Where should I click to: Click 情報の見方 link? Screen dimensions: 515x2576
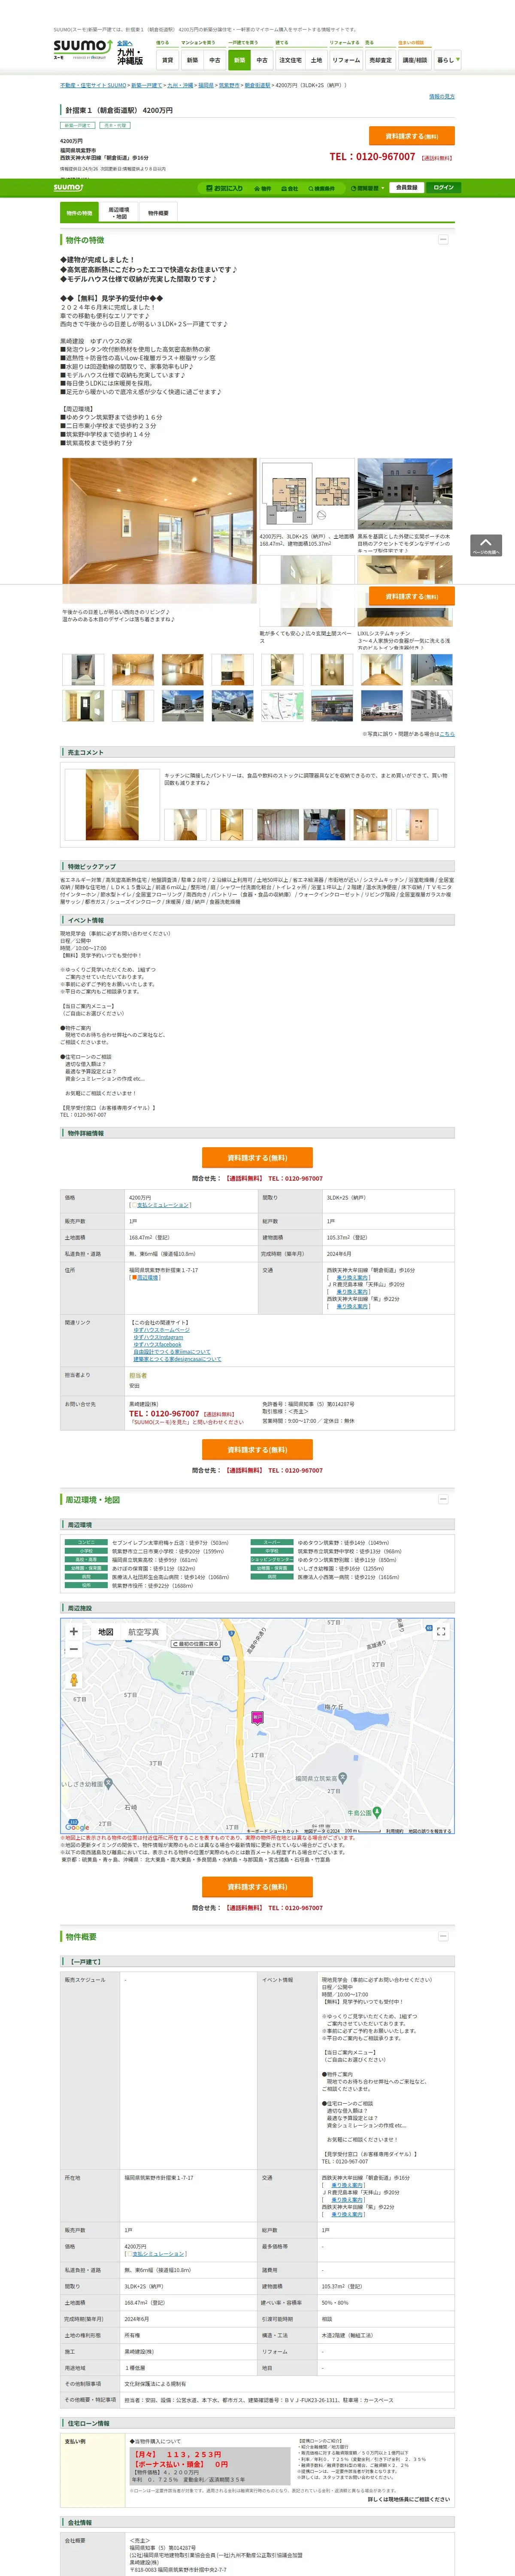tap(441, 97)
